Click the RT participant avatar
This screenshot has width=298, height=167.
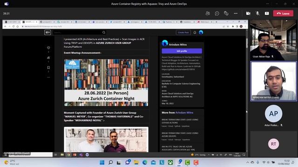tap(273, 144)
